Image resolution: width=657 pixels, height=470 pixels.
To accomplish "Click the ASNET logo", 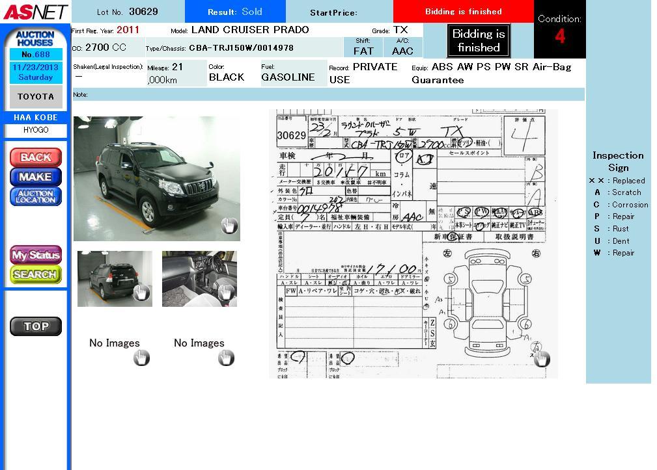I will click(x=35, y=12).
